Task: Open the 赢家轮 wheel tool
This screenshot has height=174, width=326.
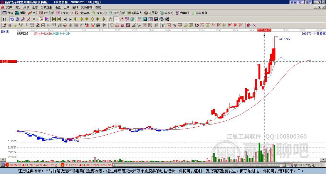Action: [x=167, y=13]
